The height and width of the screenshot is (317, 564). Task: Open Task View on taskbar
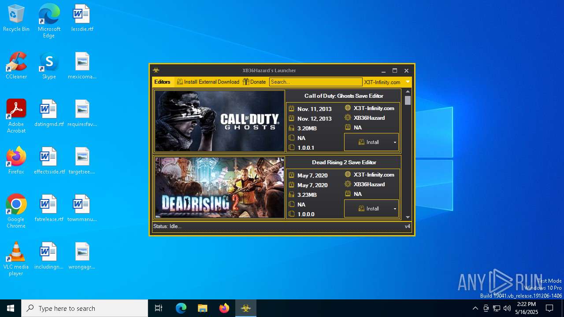[x=159, y=308]
